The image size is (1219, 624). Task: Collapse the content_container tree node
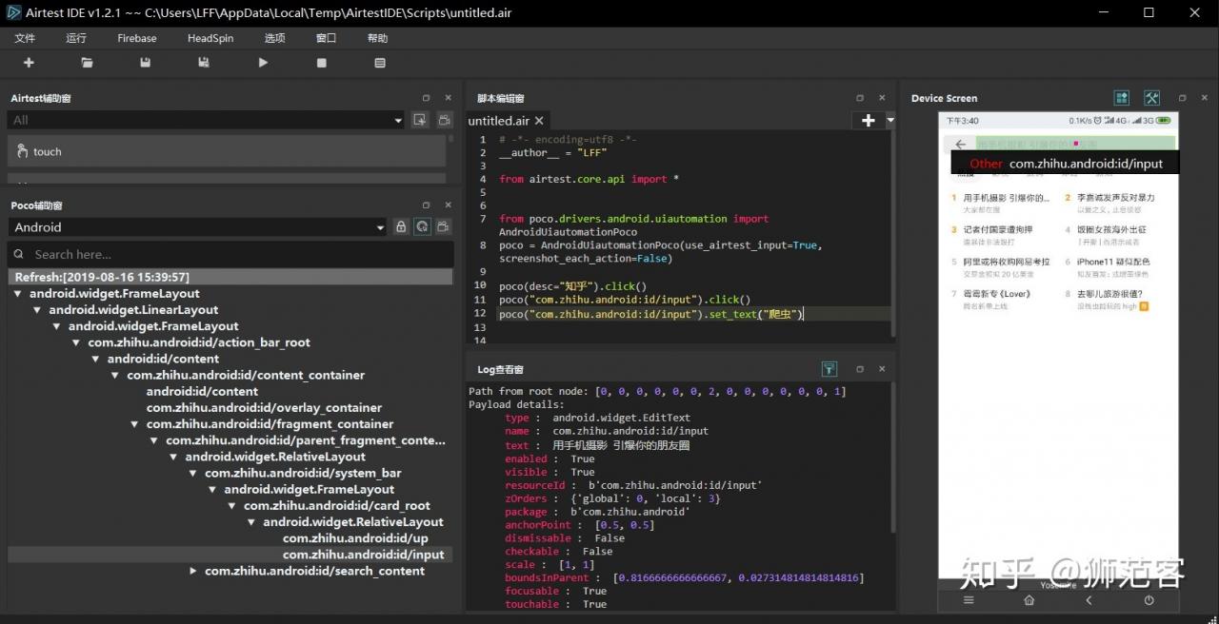pyautogui.click(x=116, y=375)
